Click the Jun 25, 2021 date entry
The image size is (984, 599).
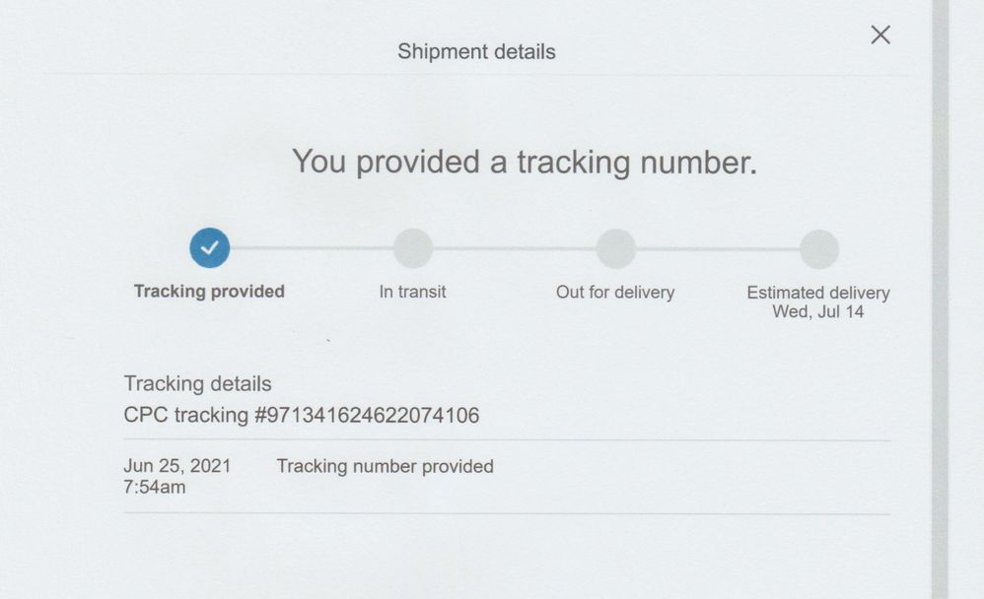click(177, 466)
